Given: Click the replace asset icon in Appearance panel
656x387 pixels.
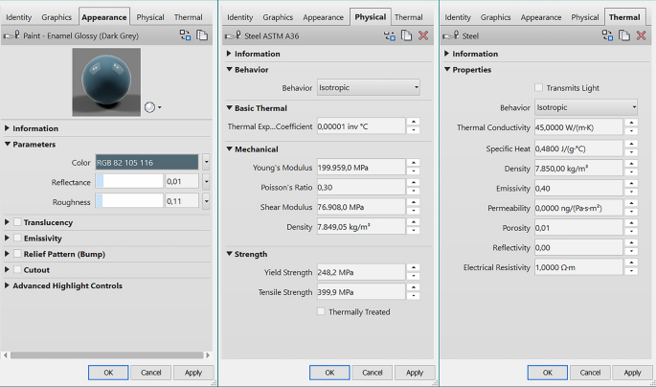Looking at the screenshot, I should pyautogui.click(x=185, y=35).
